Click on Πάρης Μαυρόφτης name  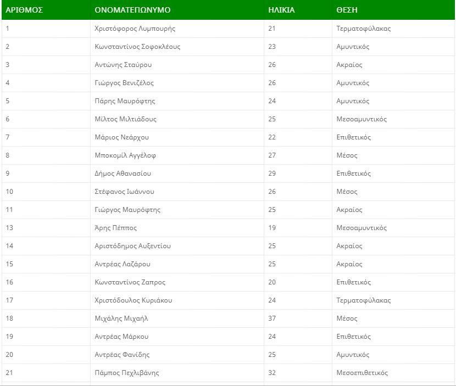click(125, 101)
